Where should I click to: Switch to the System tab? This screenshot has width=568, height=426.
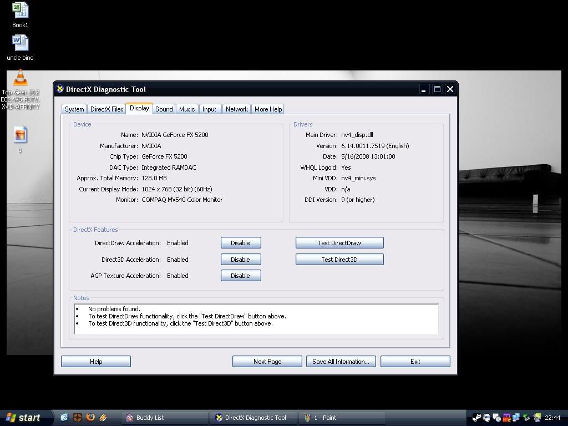click(x=74, y=109)
